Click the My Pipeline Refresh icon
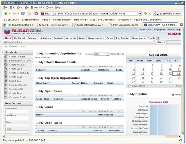The width and height of the screenshot is (186, 144). click(x=173, y=95)
